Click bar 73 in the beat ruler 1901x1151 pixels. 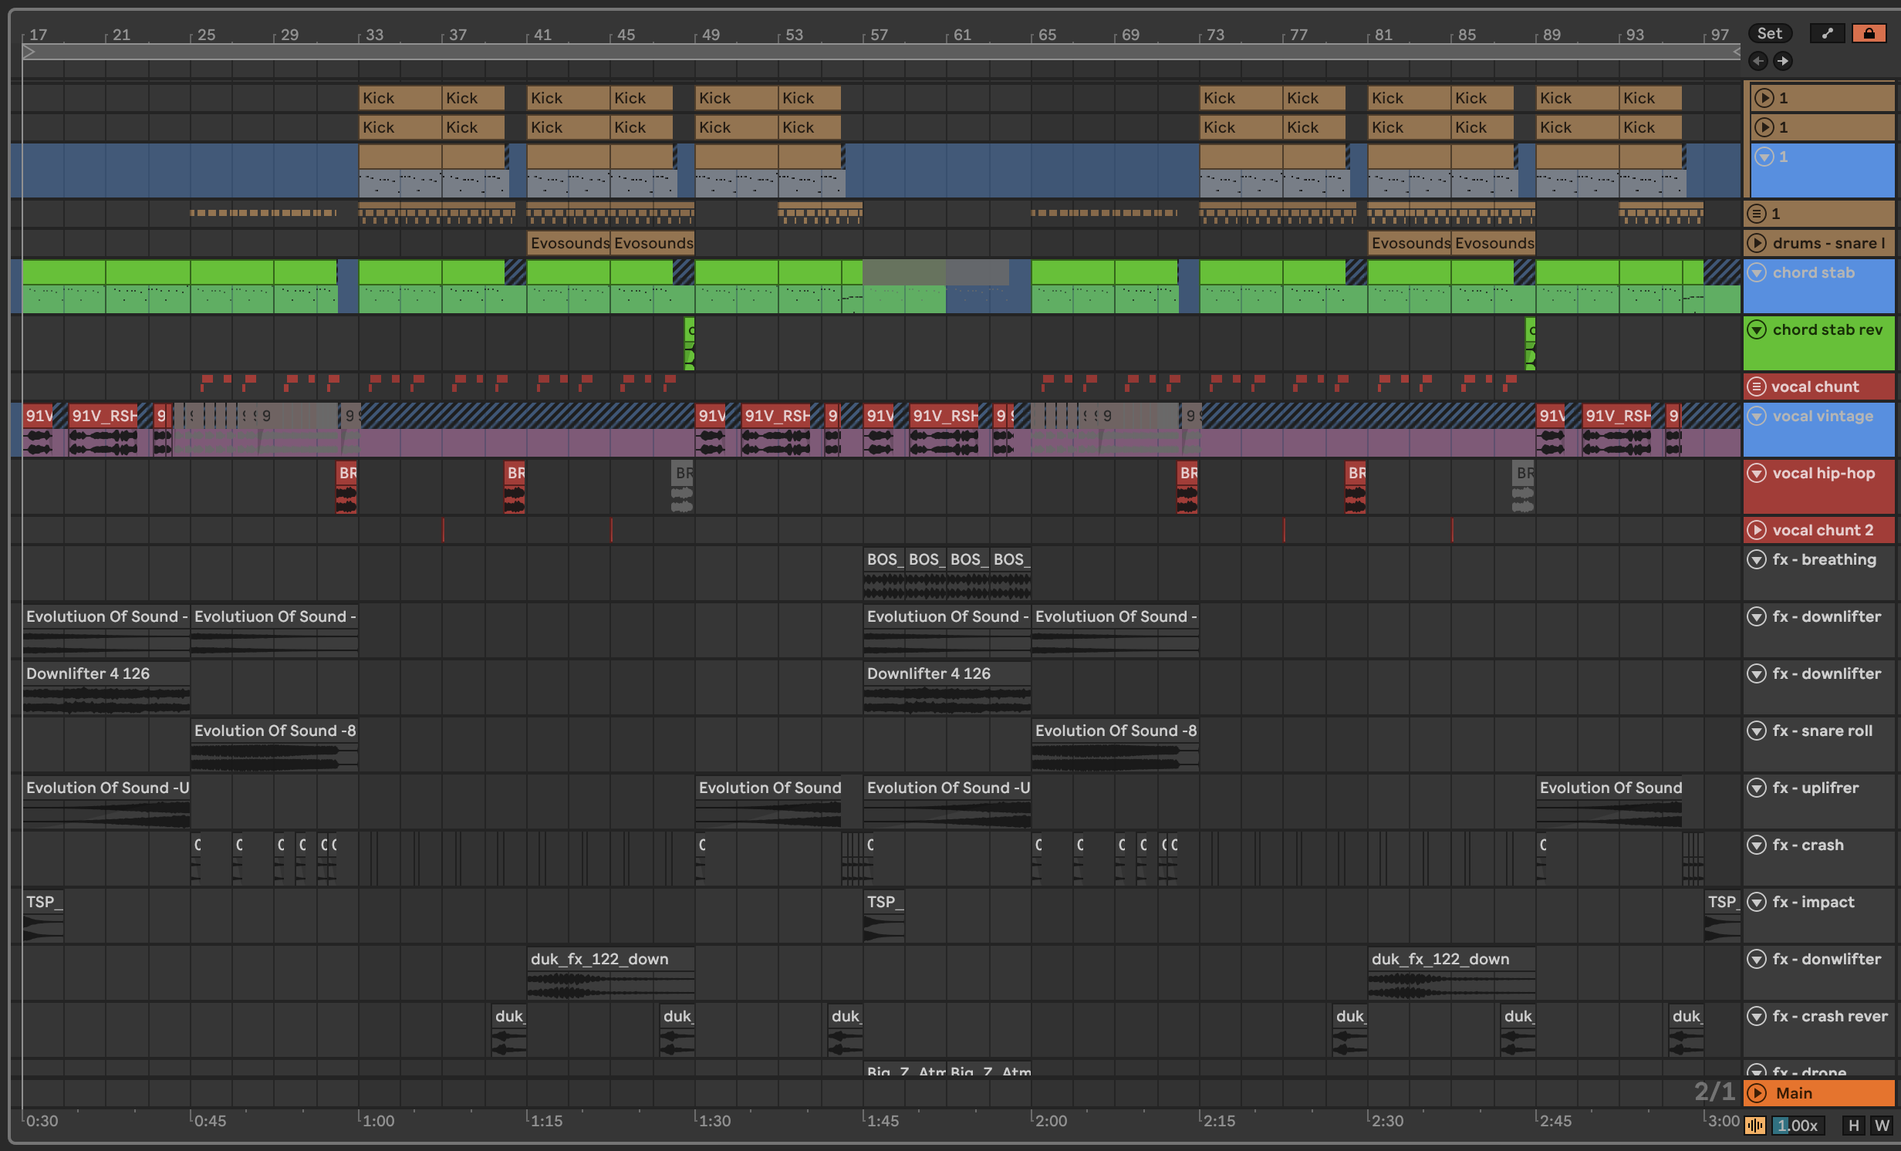(x=1215, y=35)
